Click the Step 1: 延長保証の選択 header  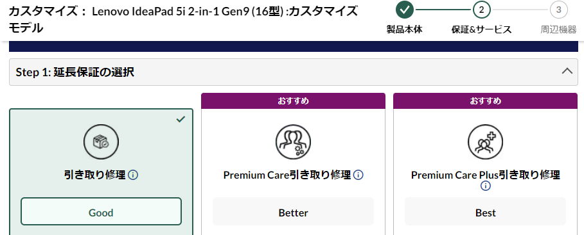point(294,72)
